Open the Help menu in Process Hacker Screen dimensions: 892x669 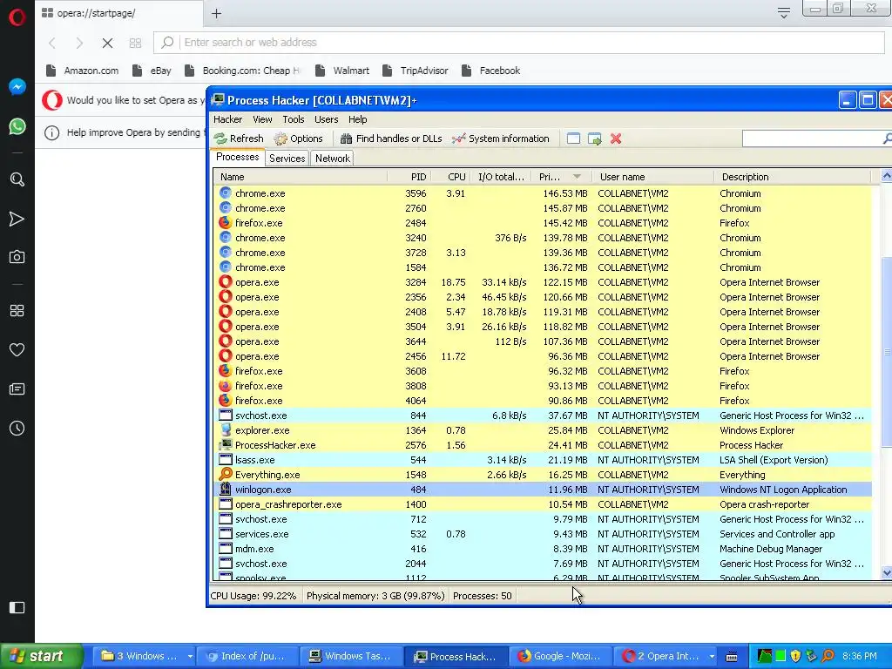(x=357, y=119)
